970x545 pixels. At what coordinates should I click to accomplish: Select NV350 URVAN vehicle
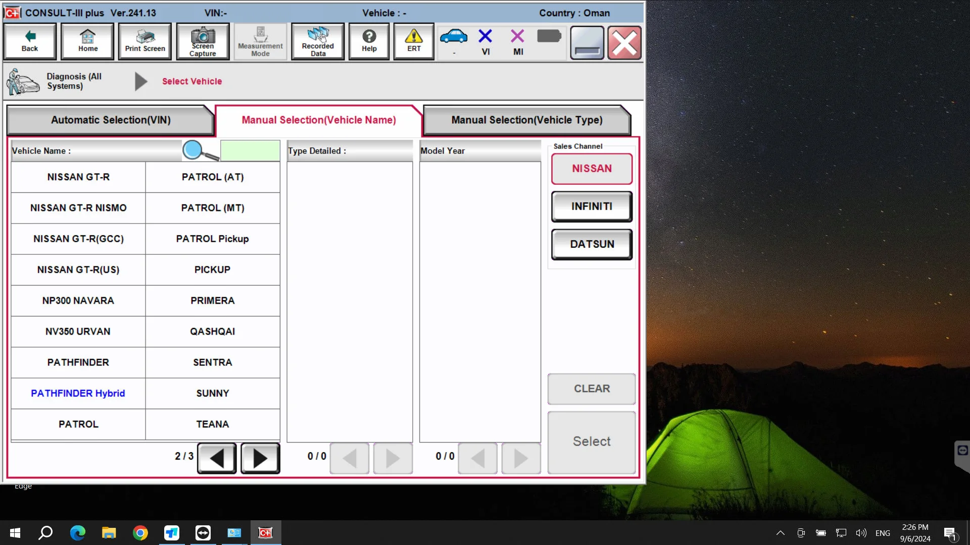[x=78, y=332]
